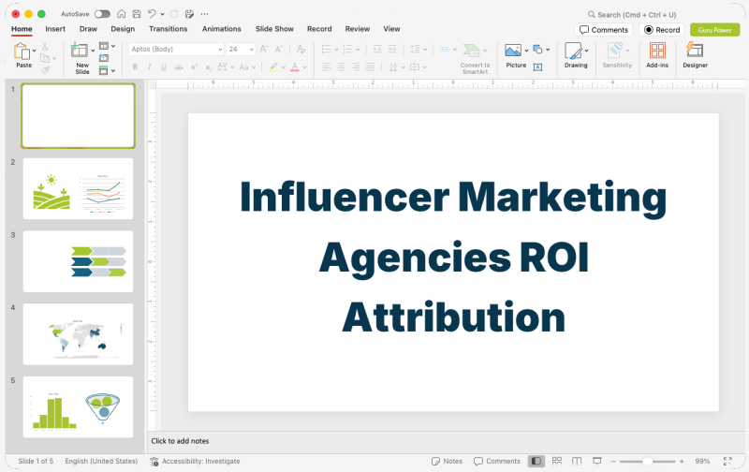Decrease the list indent level

(x=377, y=49)
